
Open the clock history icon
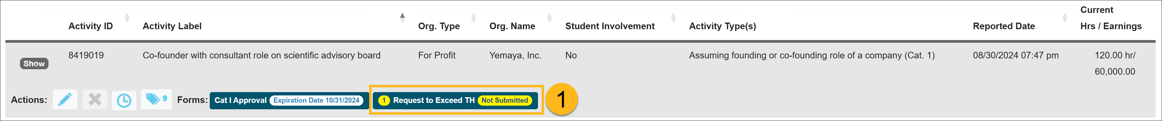pos(124,100)
